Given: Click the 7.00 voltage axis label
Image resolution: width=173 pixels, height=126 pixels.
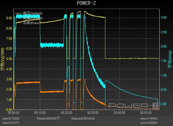Looking at the screenshot, I should point(9,39).
